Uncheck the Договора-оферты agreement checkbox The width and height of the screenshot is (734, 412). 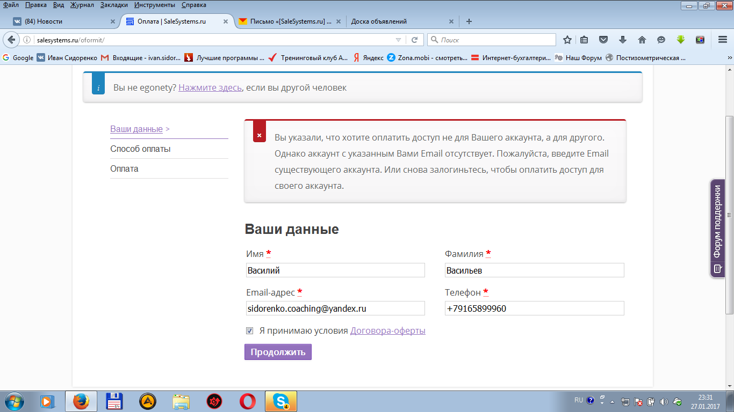tap(249, 331)
